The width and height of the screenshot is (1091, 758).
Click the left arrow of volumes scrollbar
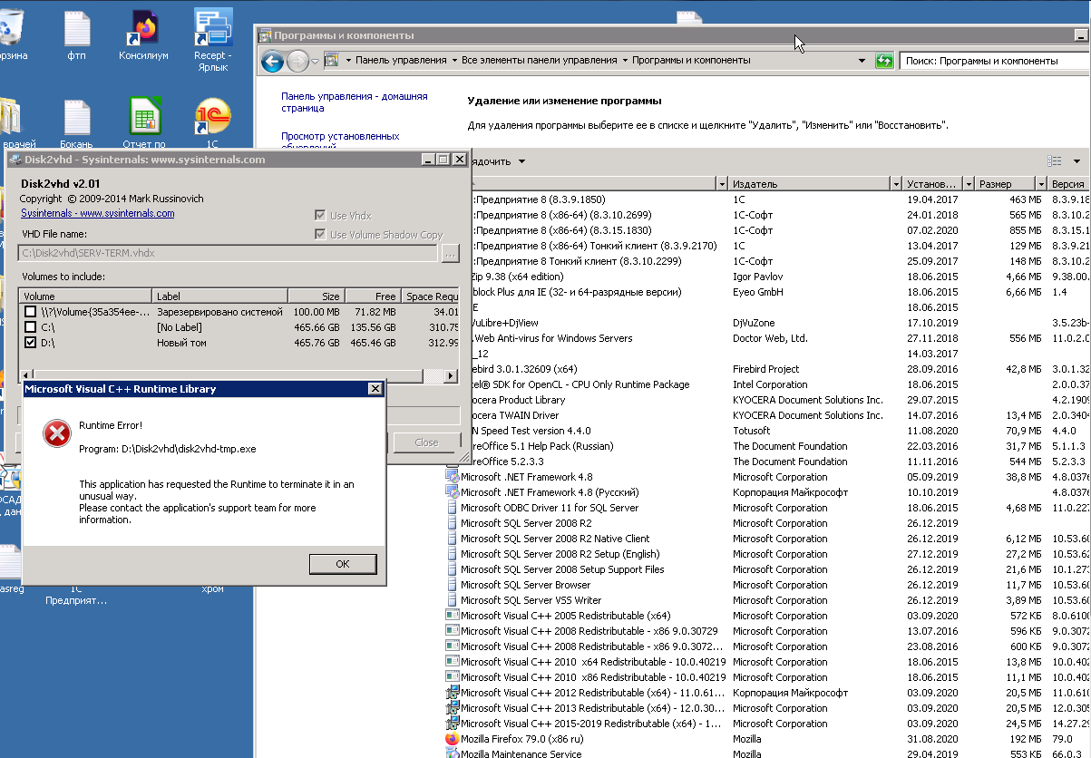pos(25,375)
